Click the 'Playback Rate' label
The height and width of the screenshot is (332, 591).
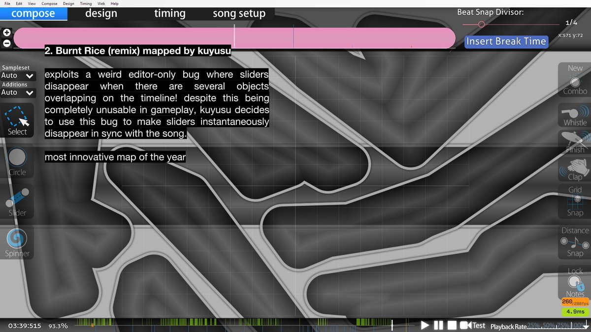coord(508,326)
